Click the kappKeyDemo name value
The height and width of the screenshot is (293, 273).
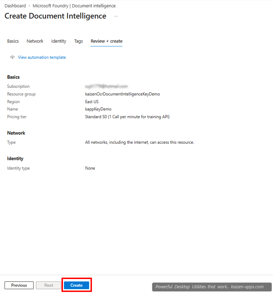click(98, 109)
